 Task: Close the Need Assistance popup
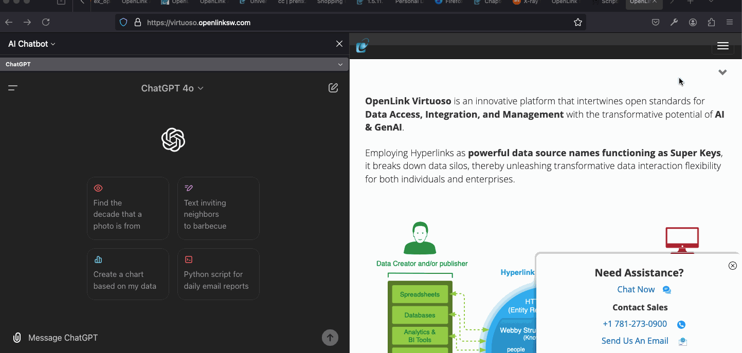point(733,266)
